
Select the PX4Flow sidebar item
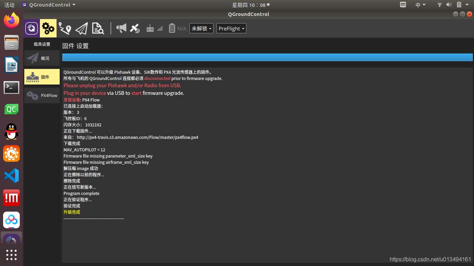[x=42, y=95]
